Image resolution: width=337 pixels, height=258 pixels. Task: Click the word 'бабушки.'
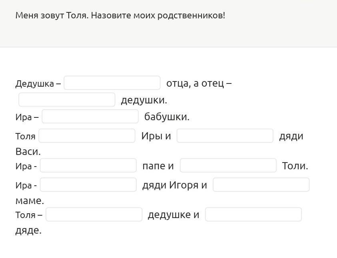tap(167, 117)
